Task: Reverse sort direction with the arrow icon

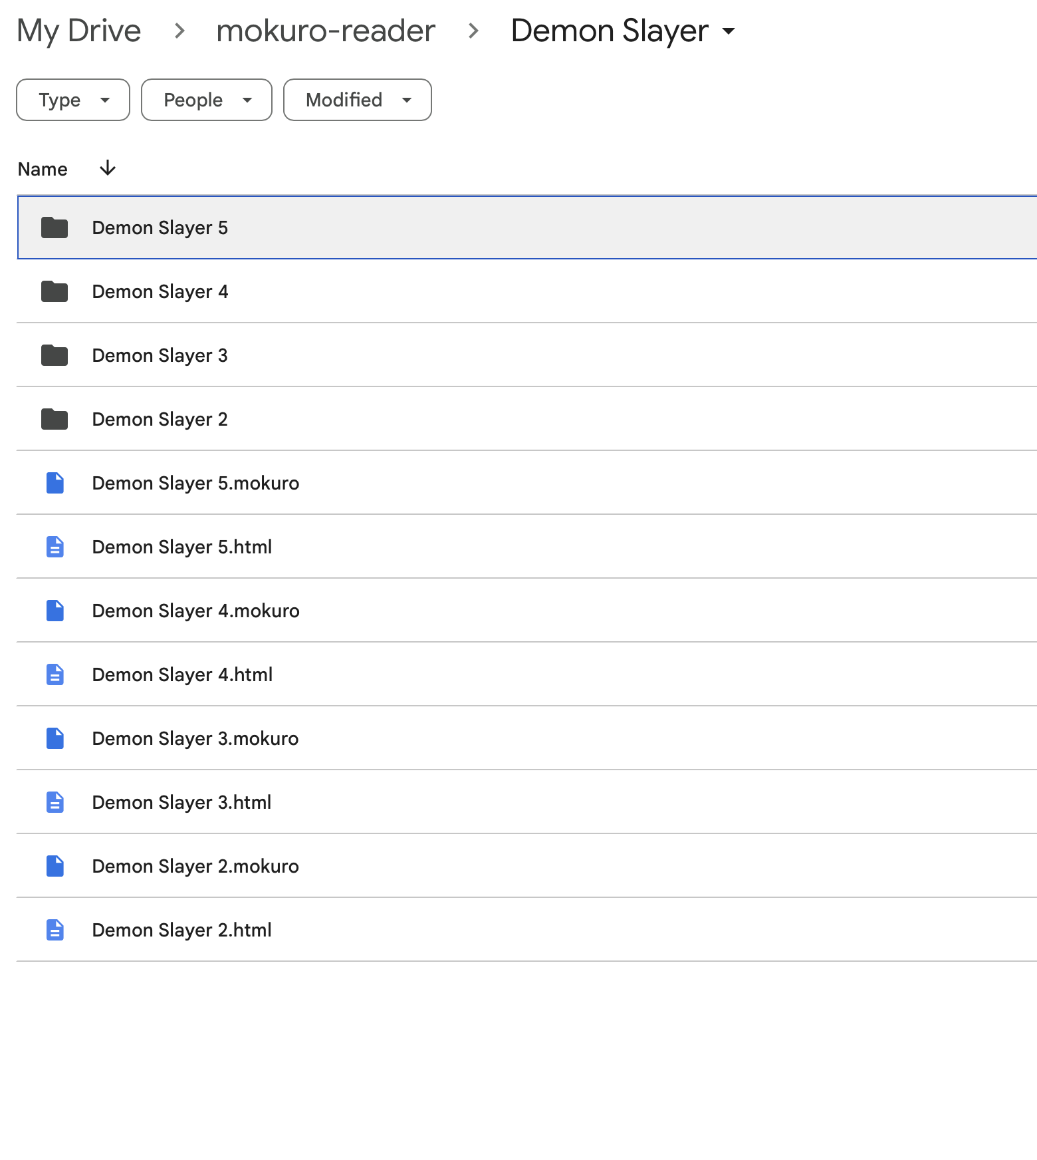Action: pyautogui.click(x=108, y=168)
